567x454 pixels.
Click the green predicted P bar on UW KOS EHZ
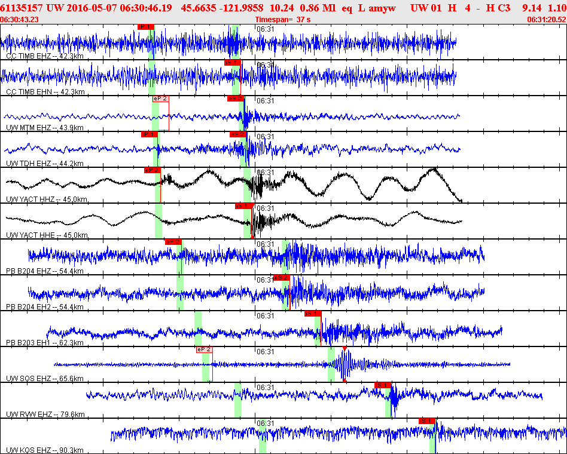tap(262, 436)
